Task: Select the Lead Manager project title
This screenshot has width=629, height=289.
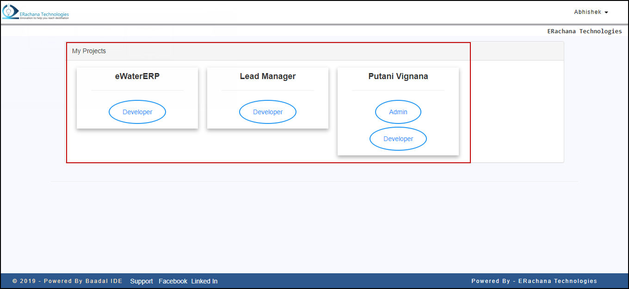Action: pos(268,76)
